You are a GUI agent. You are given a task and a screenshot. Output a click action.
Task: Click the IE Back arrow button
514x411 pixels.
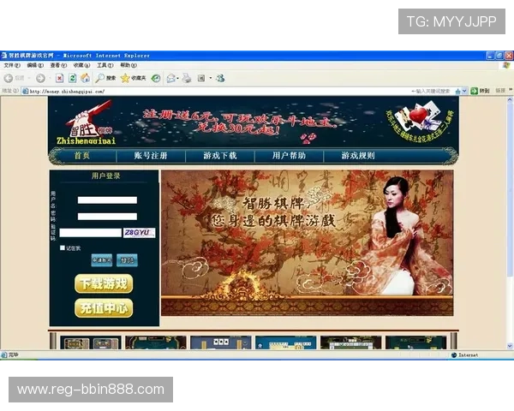pyautogui.click(x=9, y=78)
